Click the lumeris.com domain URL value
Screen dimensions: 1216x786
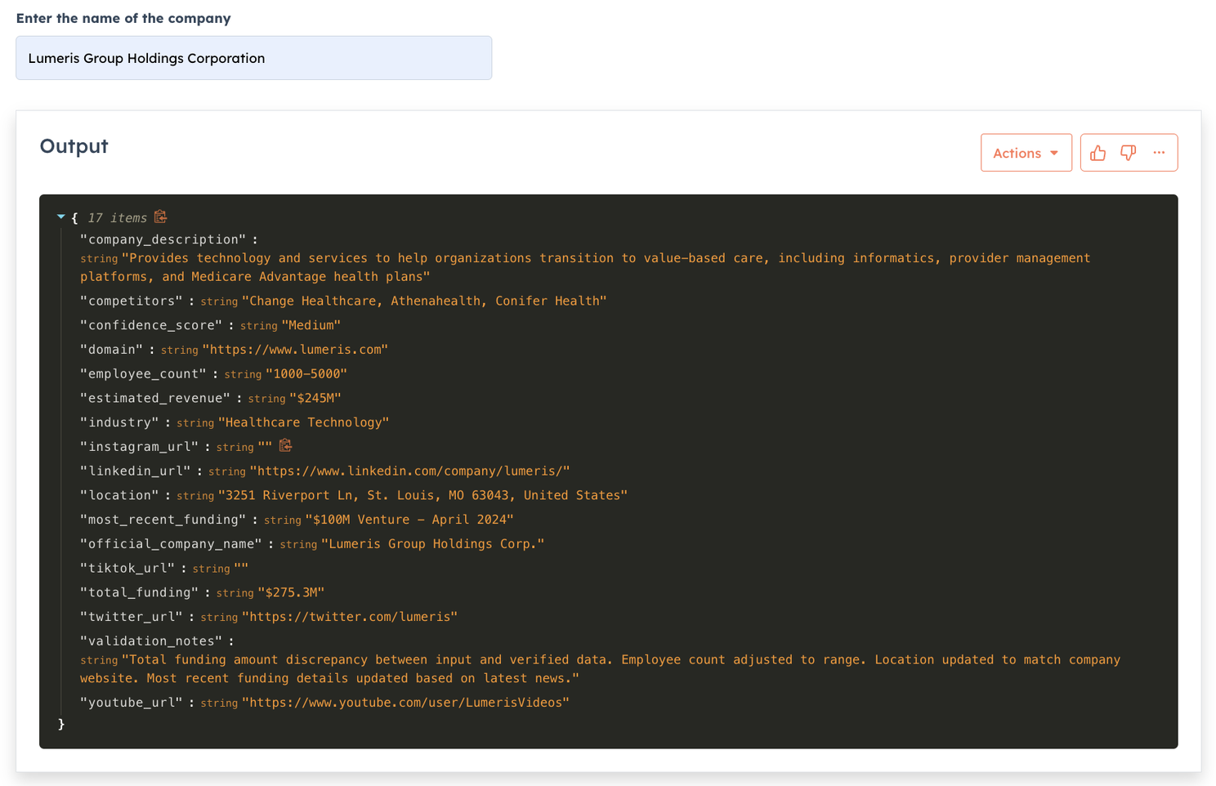coord(295,350)
